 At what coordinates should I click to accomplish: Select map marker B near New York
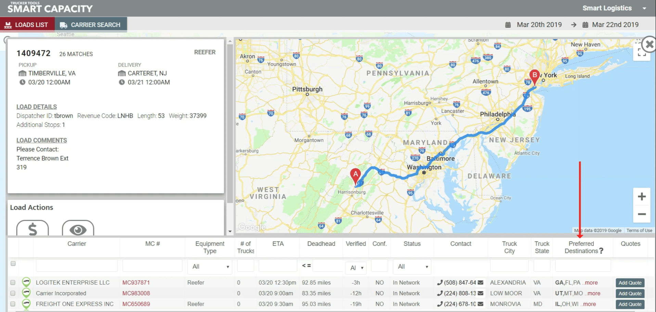click(534, 78)
